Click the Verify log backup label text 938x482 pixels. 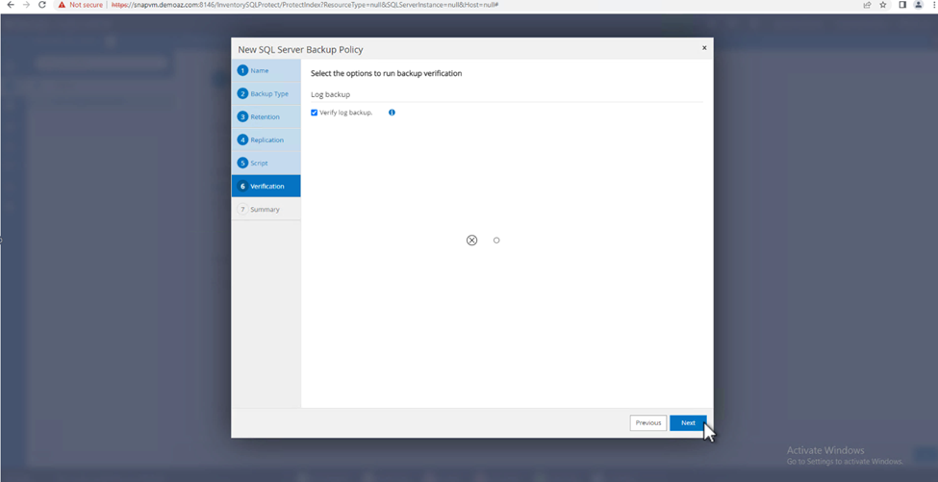coord(345,113)
